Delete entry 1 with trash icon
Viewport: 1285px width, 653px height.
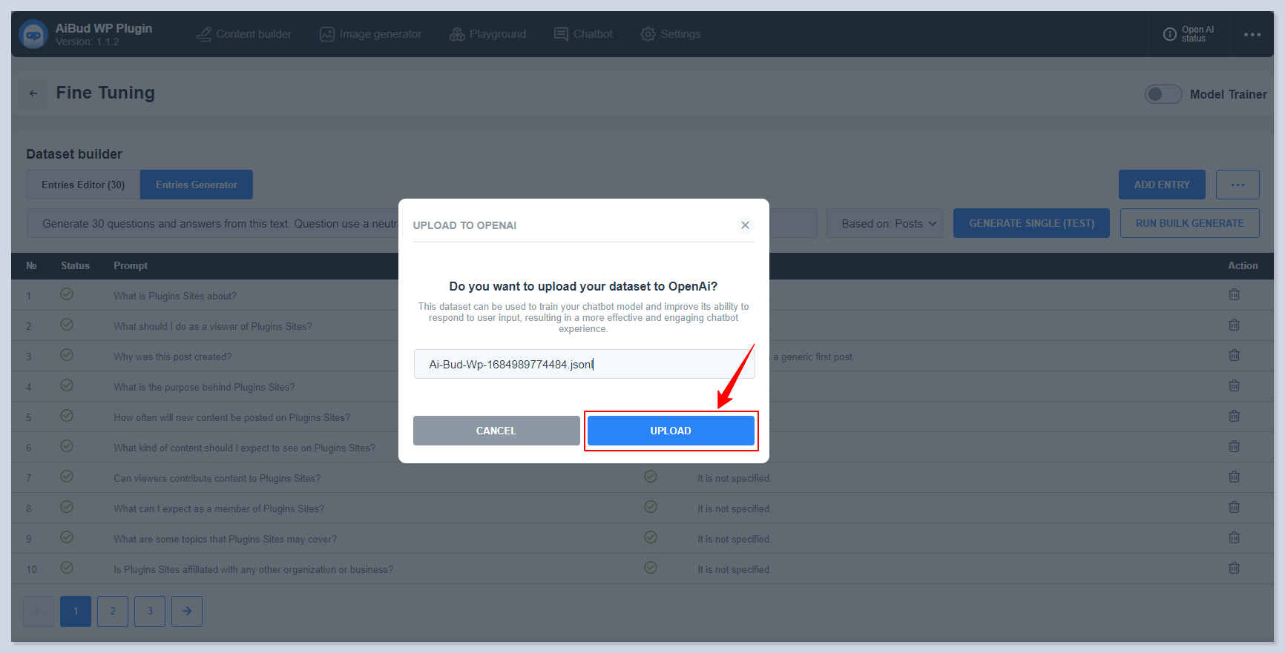(1234, 295)
